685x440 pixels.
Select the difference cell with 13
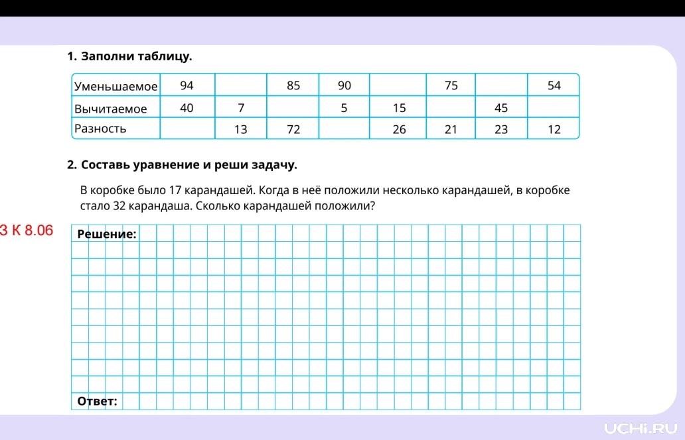click(x=241, y=129)
